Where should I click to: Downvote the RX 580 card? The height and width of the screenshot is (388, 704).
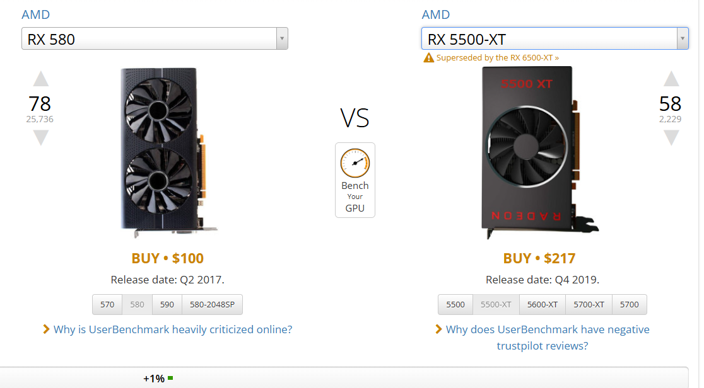[40, 137]
